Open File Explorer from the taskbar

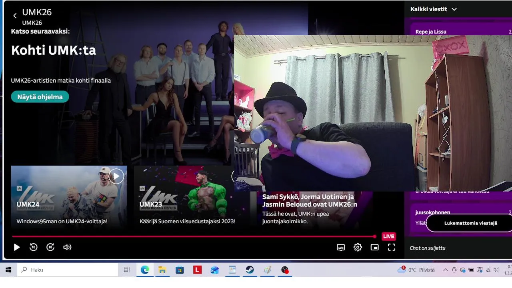click(x=162, y=270)
